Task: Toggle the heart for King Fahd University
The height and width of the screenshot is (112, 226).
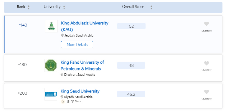Action: click(206, 63)
